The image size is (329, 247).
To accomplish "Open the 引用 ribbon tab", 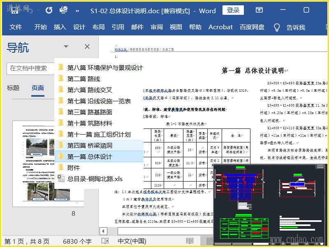I will click(118, 27).
